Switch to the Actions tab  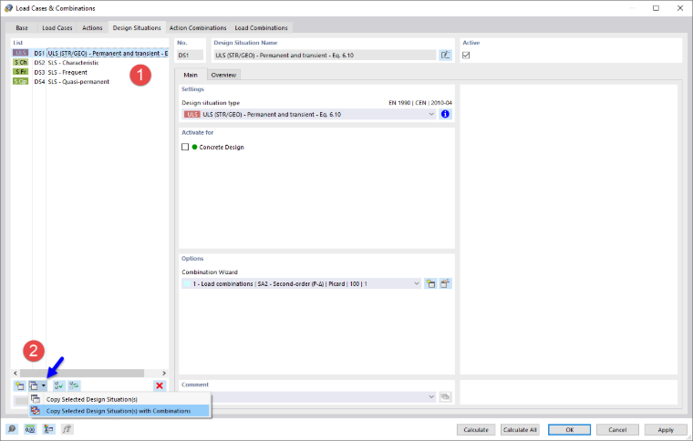(x=92, y=27)
